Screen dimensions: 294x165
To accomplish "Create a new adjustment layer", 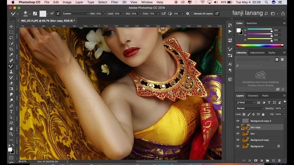I will click(x=261, y=160).
